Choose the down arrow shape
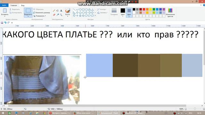Screen dimensions: 205x115 [x=74, y=16]
